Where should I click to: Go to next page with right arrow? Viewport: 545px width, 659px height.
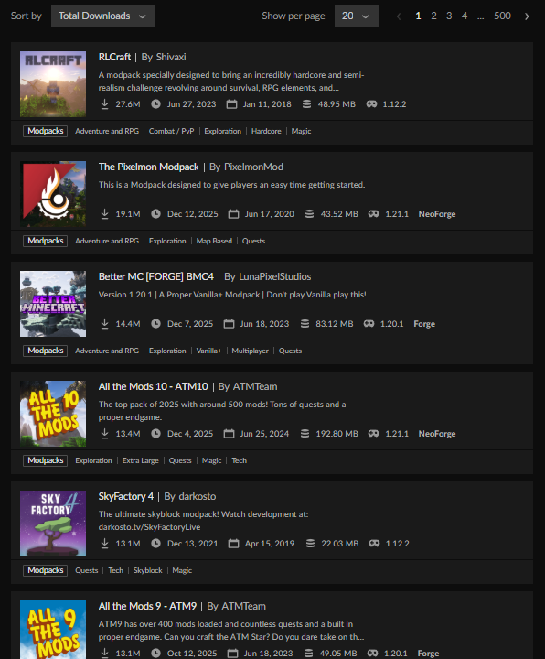[527, 16]
